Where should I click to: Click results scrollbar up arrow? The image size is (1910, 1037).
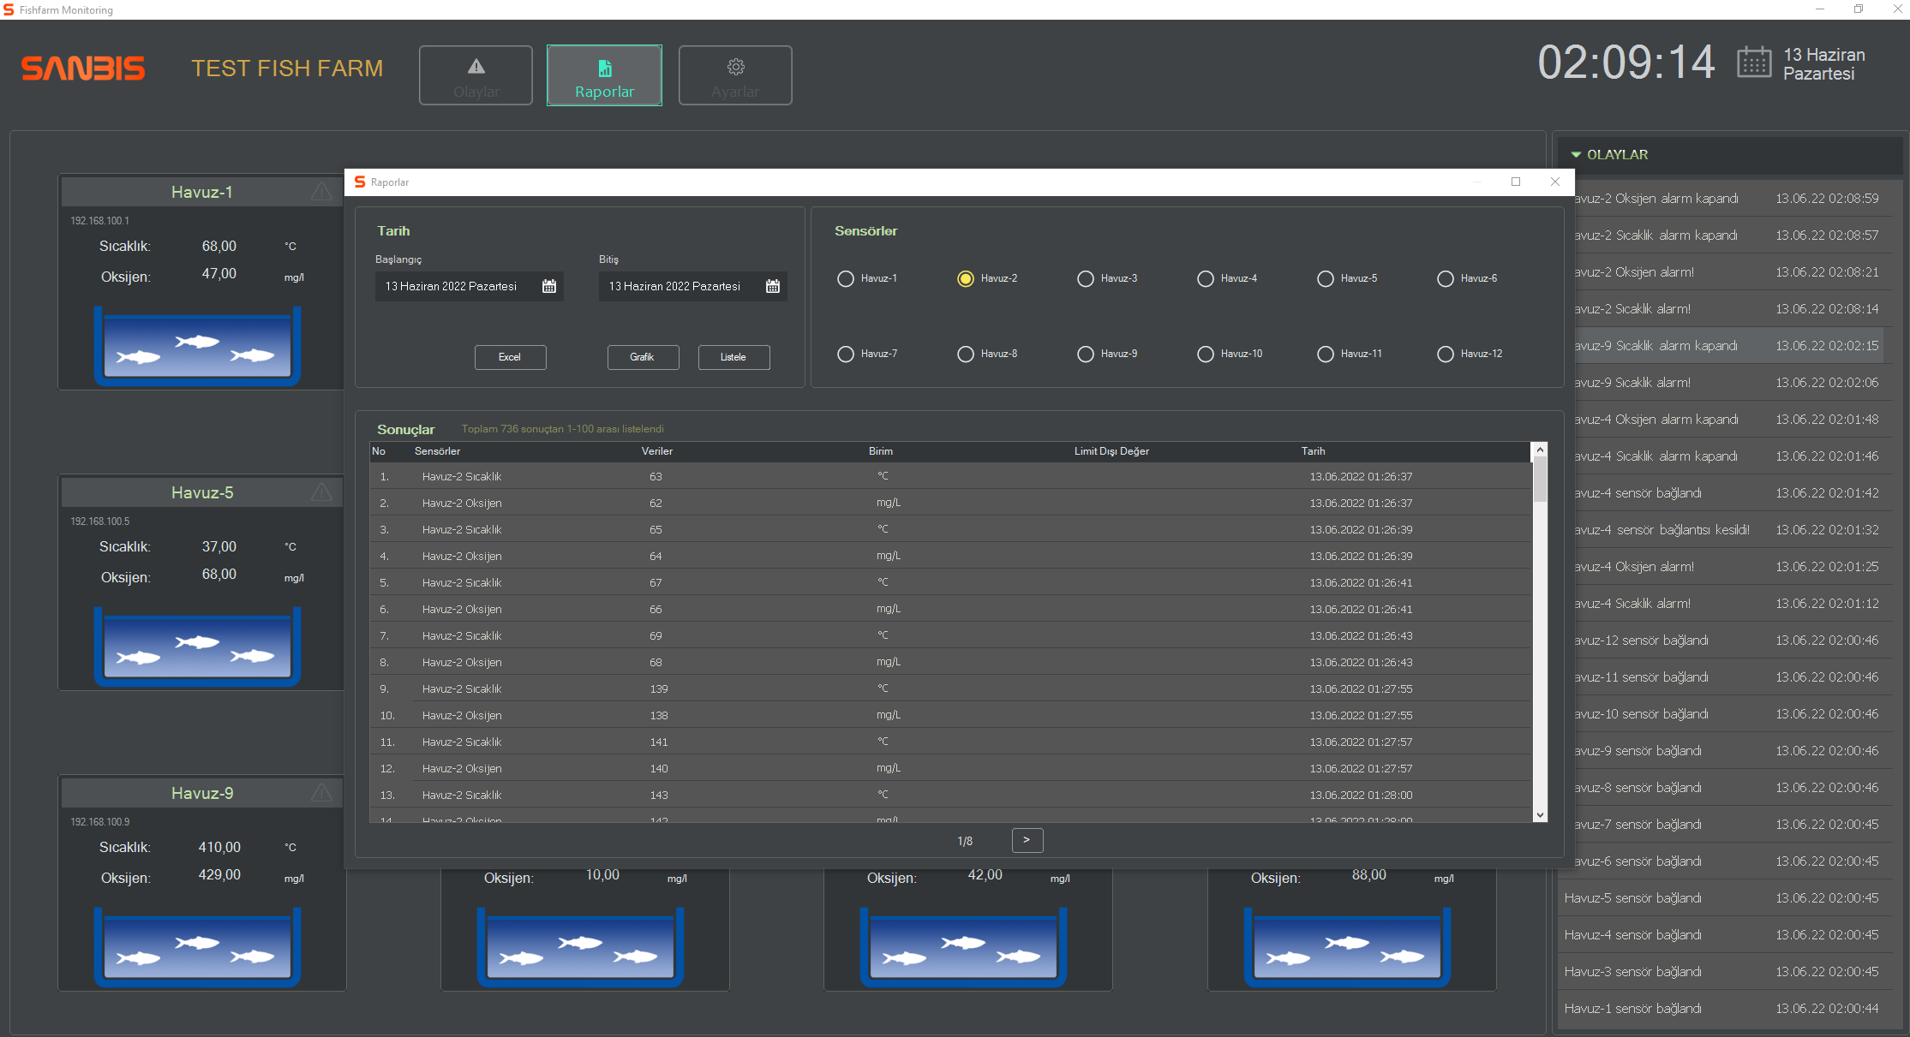pyautogui.click(x=1540, y=450)
